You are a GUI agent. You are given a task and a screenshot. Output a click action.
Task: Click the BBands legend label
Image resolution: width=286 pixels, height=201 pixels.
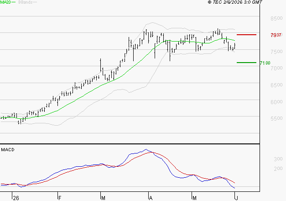(26, 2)
